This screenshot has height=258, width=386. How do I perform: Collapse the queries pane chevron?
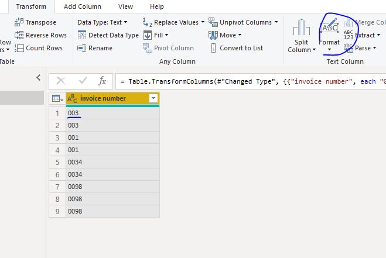pyautogui.click(x=39, y=78)
